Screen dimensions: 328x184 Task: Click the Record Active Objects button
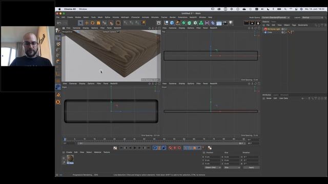coord(170,148)
